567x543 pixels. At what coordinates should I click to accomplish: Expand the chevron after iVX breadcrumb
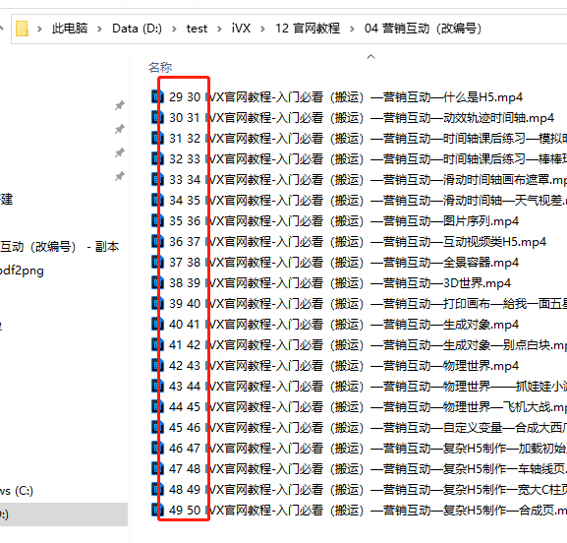[x=262, y=29]
